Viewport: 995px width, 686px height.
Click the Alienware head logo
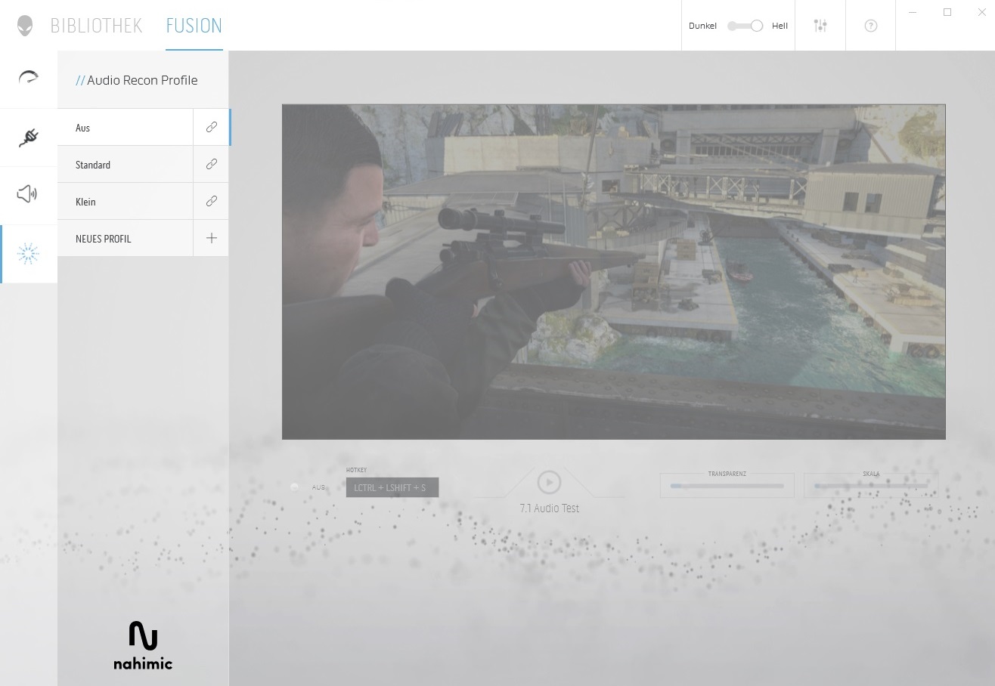tap(25, 26)
